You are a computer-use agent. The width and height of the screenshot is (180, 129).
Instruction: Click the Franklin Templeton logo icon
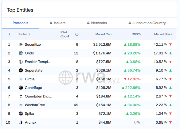(21, 62)
